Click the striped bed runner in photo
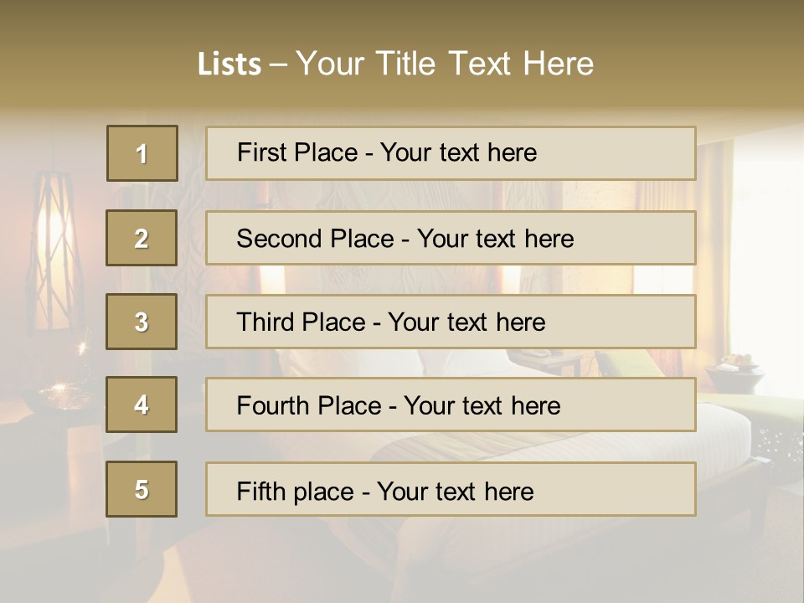The height and width of the screenshot is (603, 804). (x=469, y=446)
